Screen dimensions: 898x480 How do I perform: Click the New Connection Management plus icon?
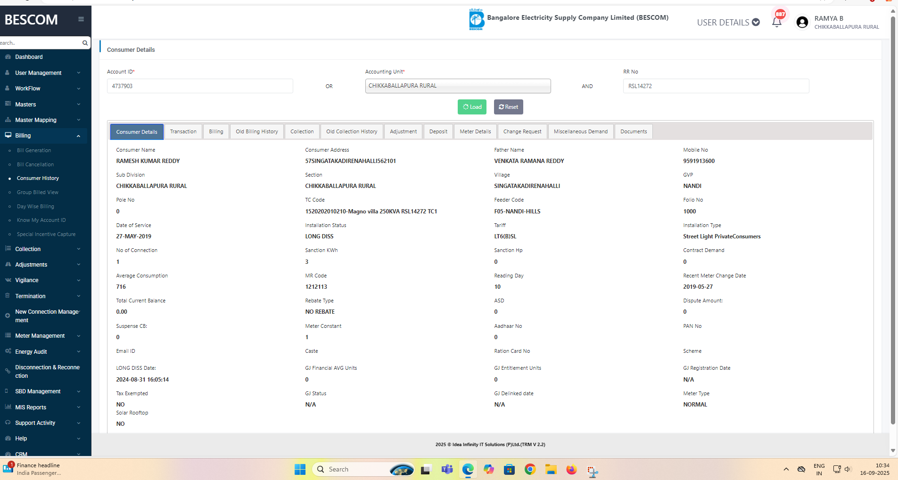[8, 316]
